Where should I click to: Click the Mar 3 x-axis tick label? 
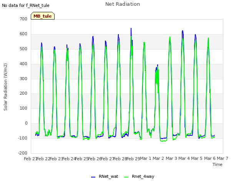171,158
